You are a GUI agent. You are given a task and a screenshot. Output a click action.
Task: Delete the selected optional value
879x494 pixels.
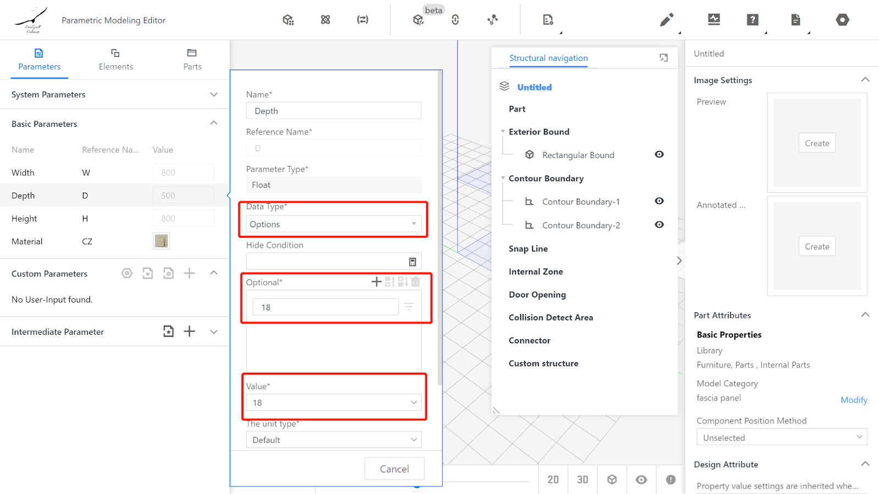coord(416,282)
